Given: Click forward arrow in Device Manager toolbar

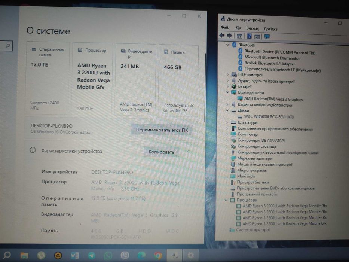Looking at the screenshot, I should point(229,36).
